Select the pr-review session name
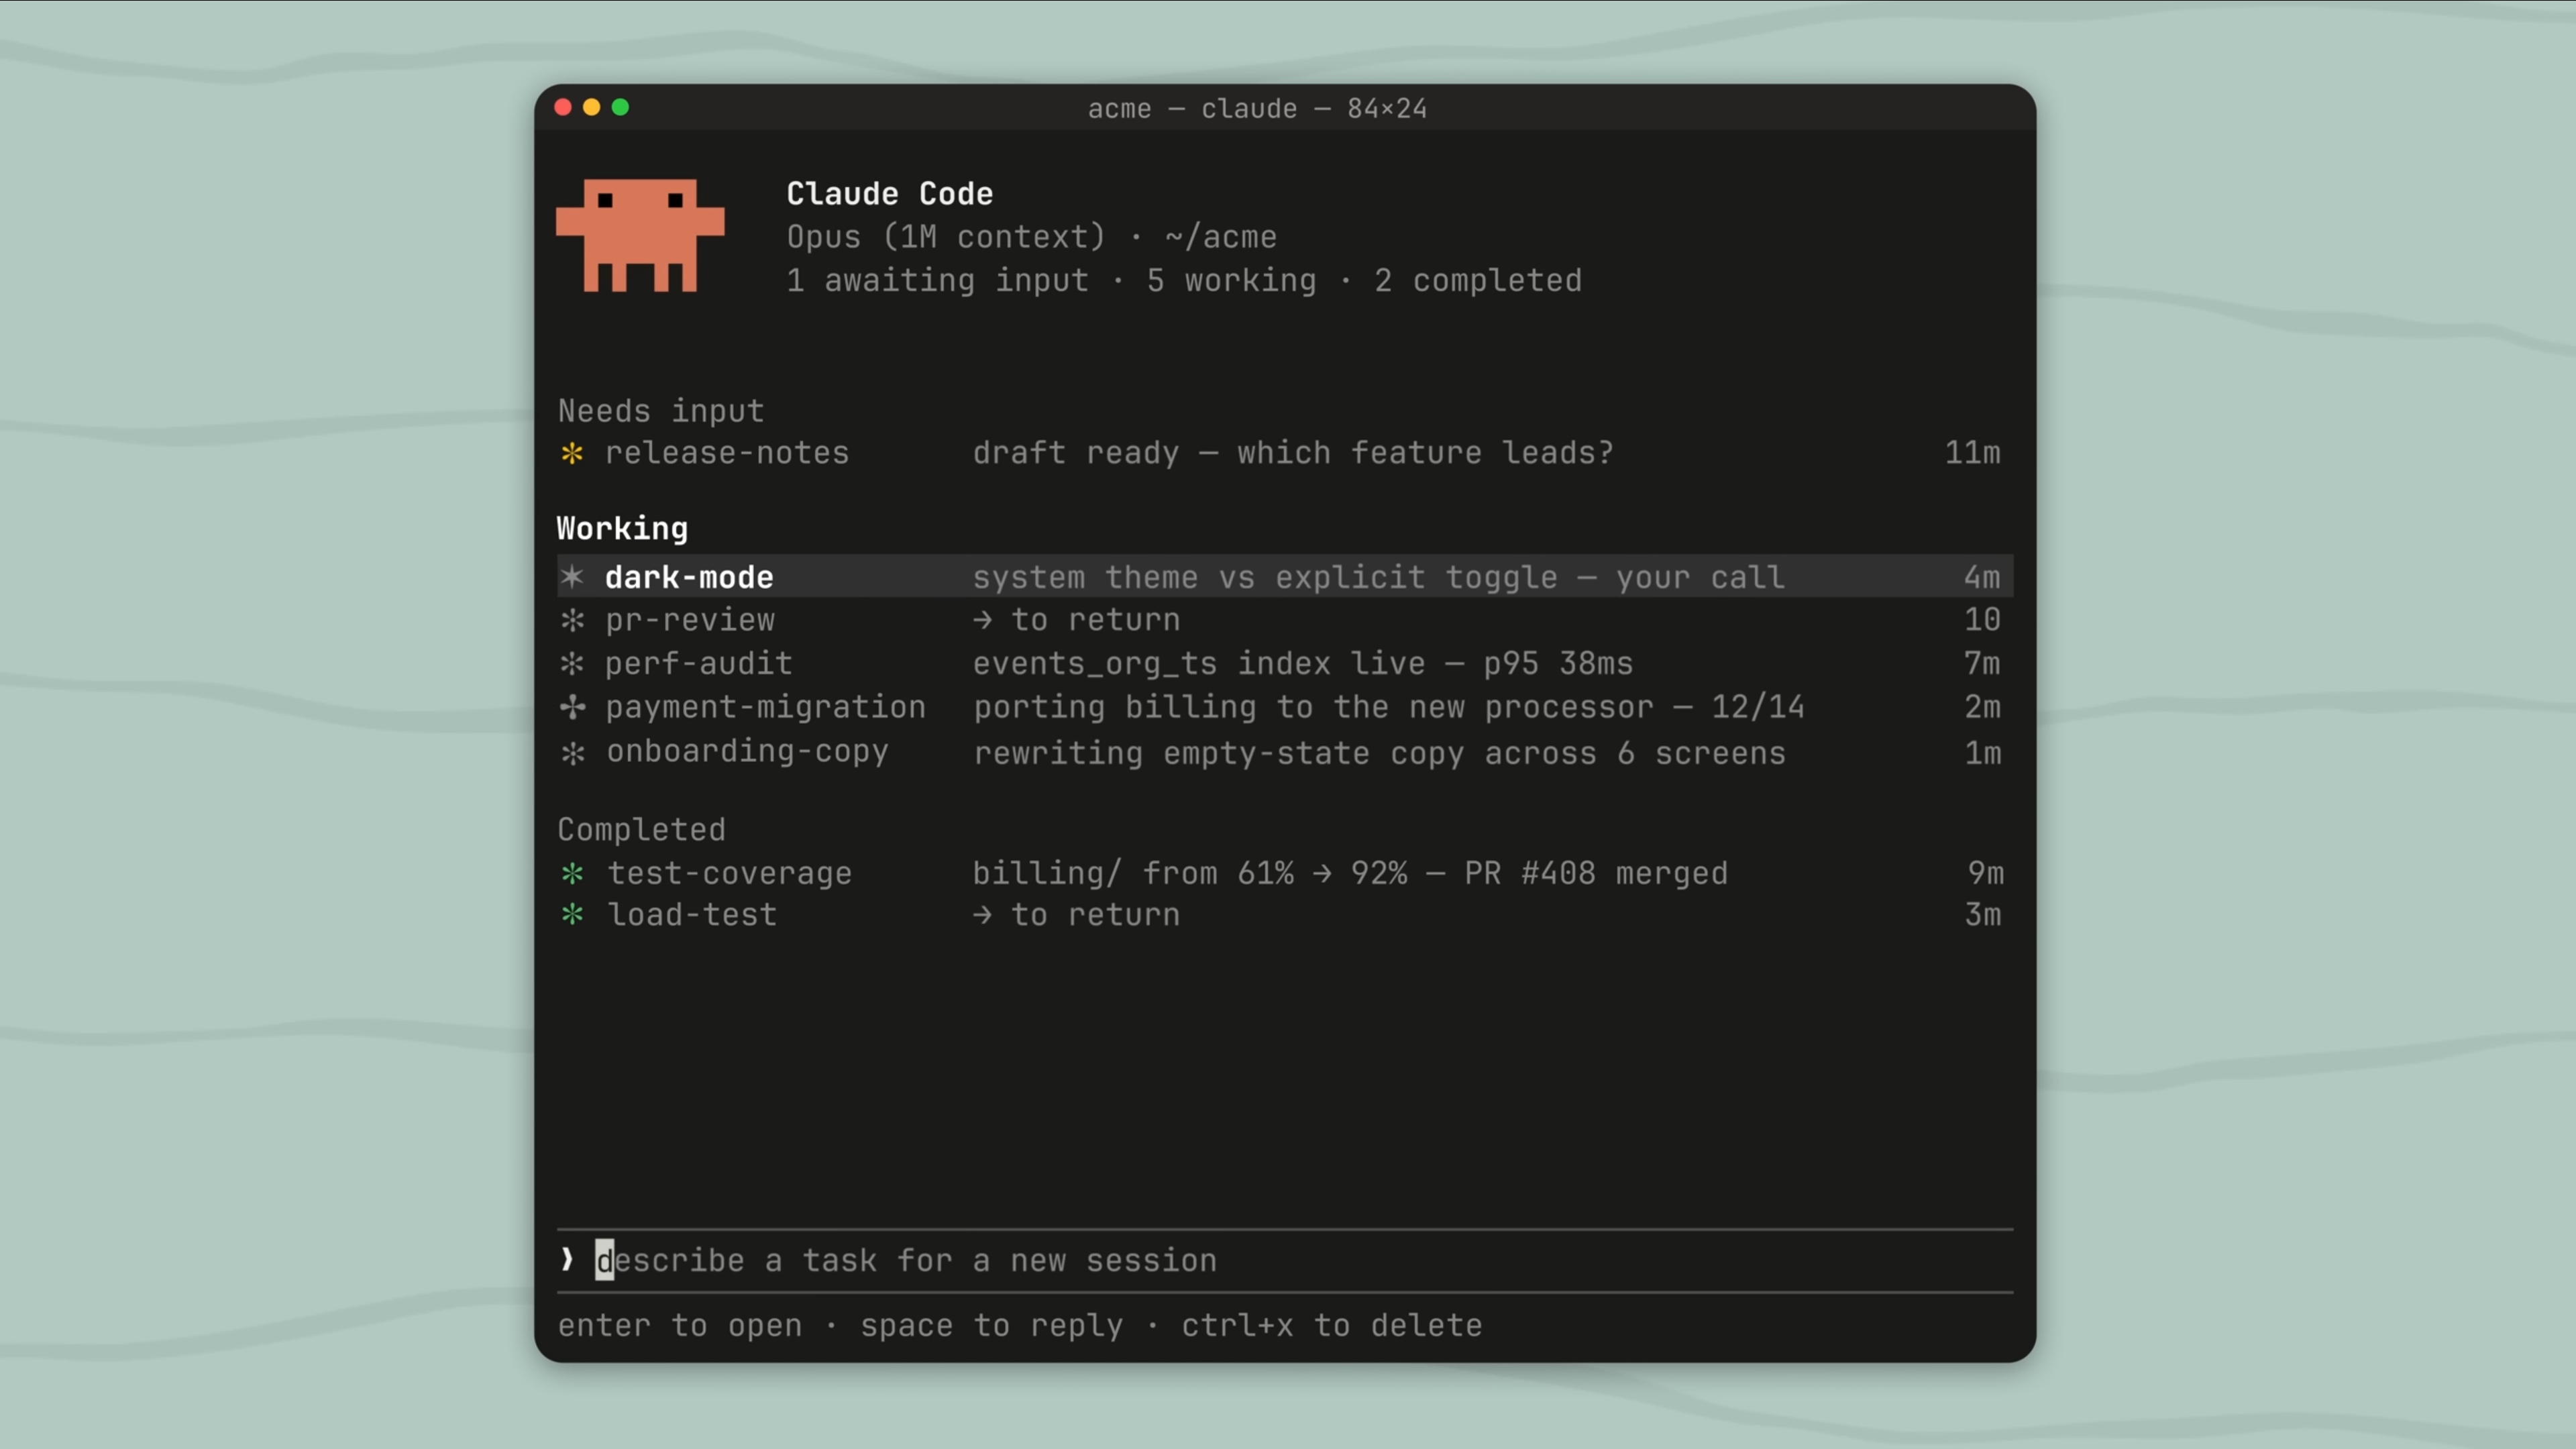Image resolution: width=2576 pixels, height=1449 pixels. click(690, 620)
